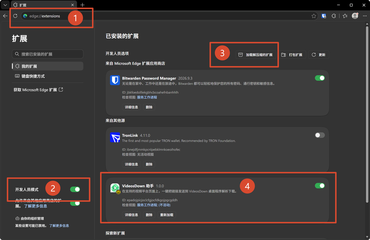Reload the extensions page
The image size is (370, 240).
(x=15, y=16)
